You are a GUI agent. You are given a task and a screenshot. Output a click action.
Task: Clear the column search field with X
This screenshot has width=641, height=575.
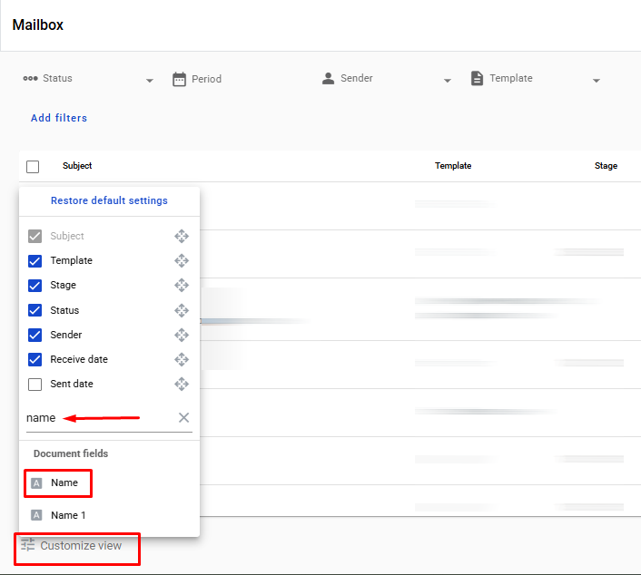(183, 418)
